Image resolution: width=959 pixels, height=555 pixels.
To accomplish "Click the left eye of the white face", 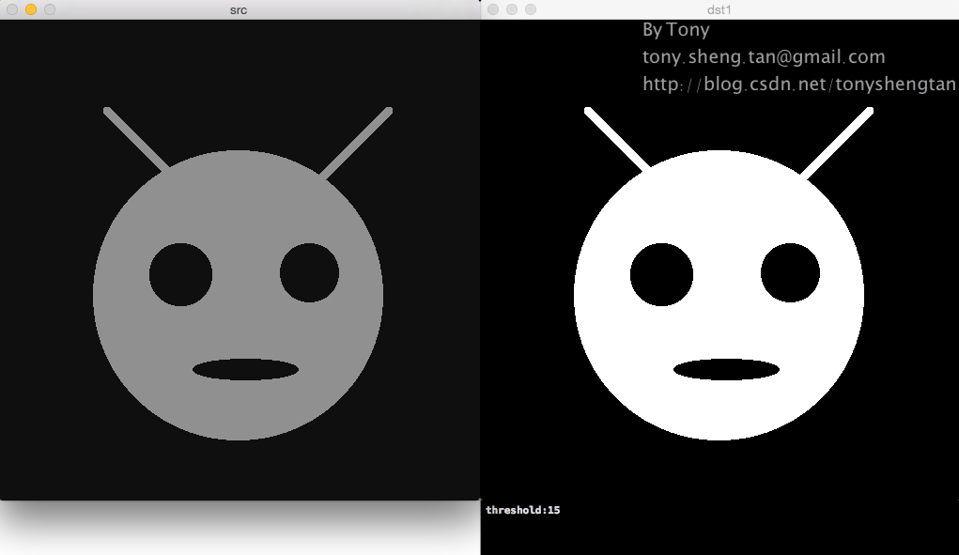I will (x=661, y=274).
